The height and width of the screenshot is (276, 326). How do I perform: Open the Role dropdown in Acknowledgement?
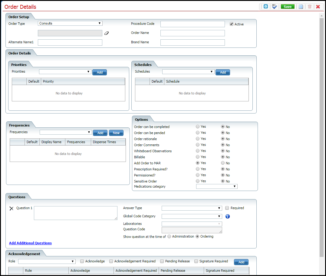47,261
